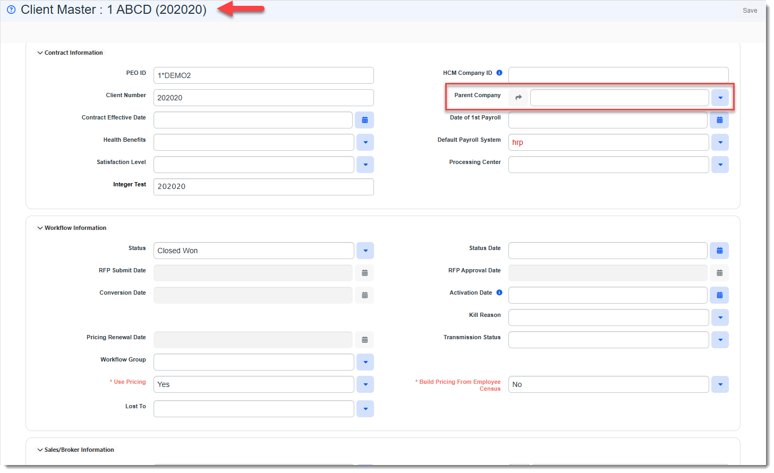Click the Activation Date info icon
The image size is (774, 473).
click(499, 293)
